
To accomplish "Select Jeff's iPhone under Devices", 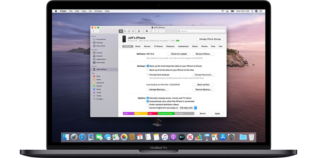I will pyautogui.click(x=104, y=70).
